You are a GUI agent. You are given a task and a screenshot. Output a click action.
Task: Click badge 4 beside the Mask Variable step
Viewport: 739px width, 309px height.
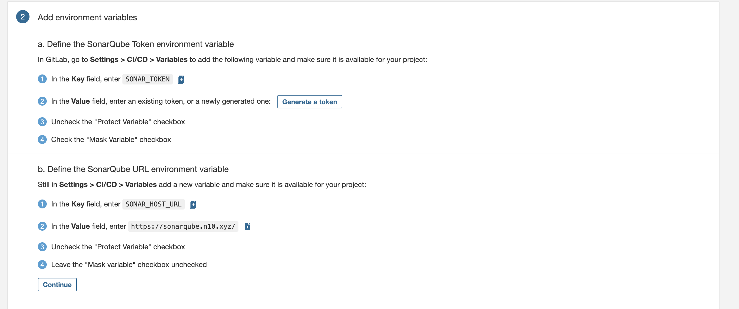pyautogui.click(x=42, y=140)
